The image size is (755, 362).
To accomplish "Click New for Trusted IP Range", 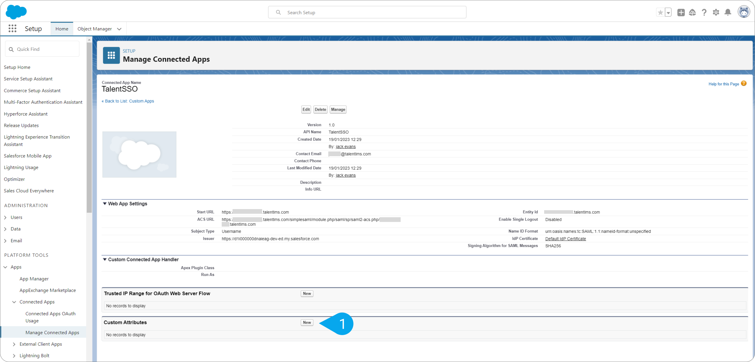I will 307,294.
